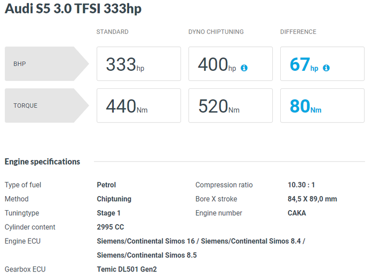Click the Petrol fuel value

pos(106,185)
